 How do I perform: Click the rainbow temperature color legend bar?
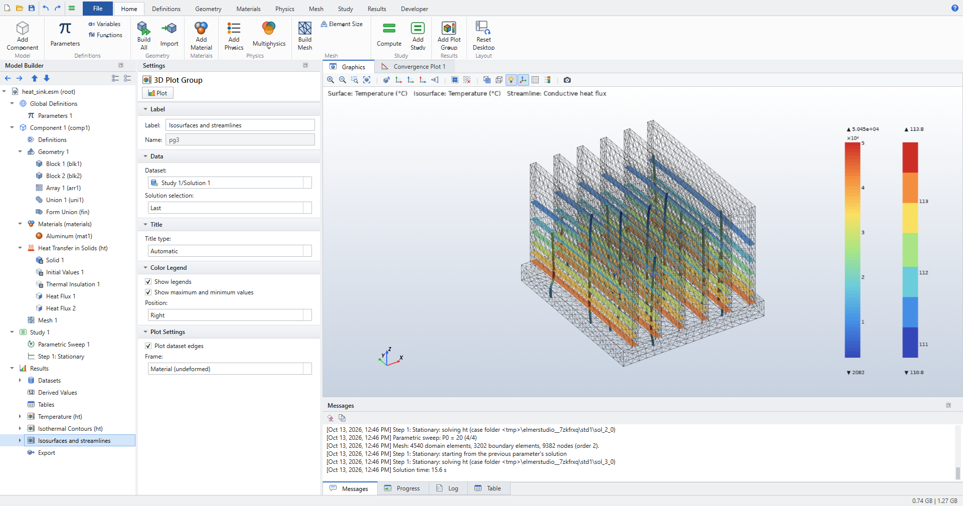point(852,250)
